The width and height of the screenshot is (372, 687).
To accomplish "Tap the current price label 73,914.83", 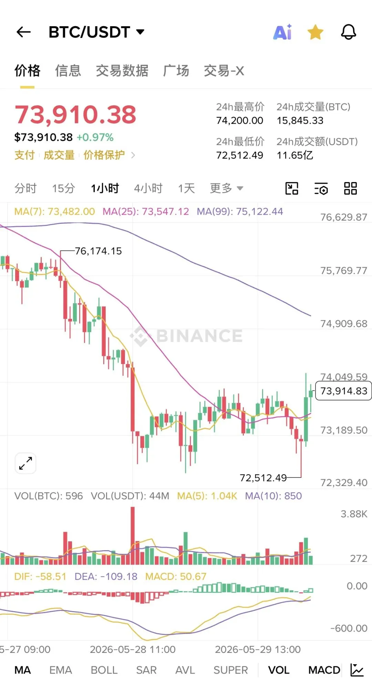I will (343, 391).
